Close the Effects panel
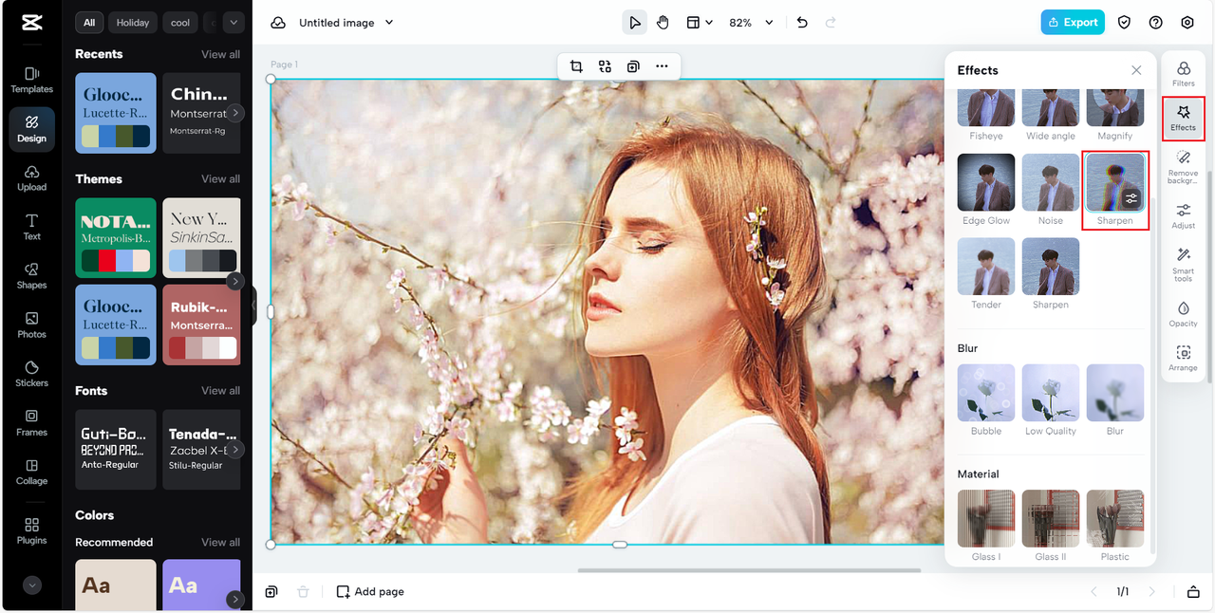1215x613 pixels. coord(1136,70)
